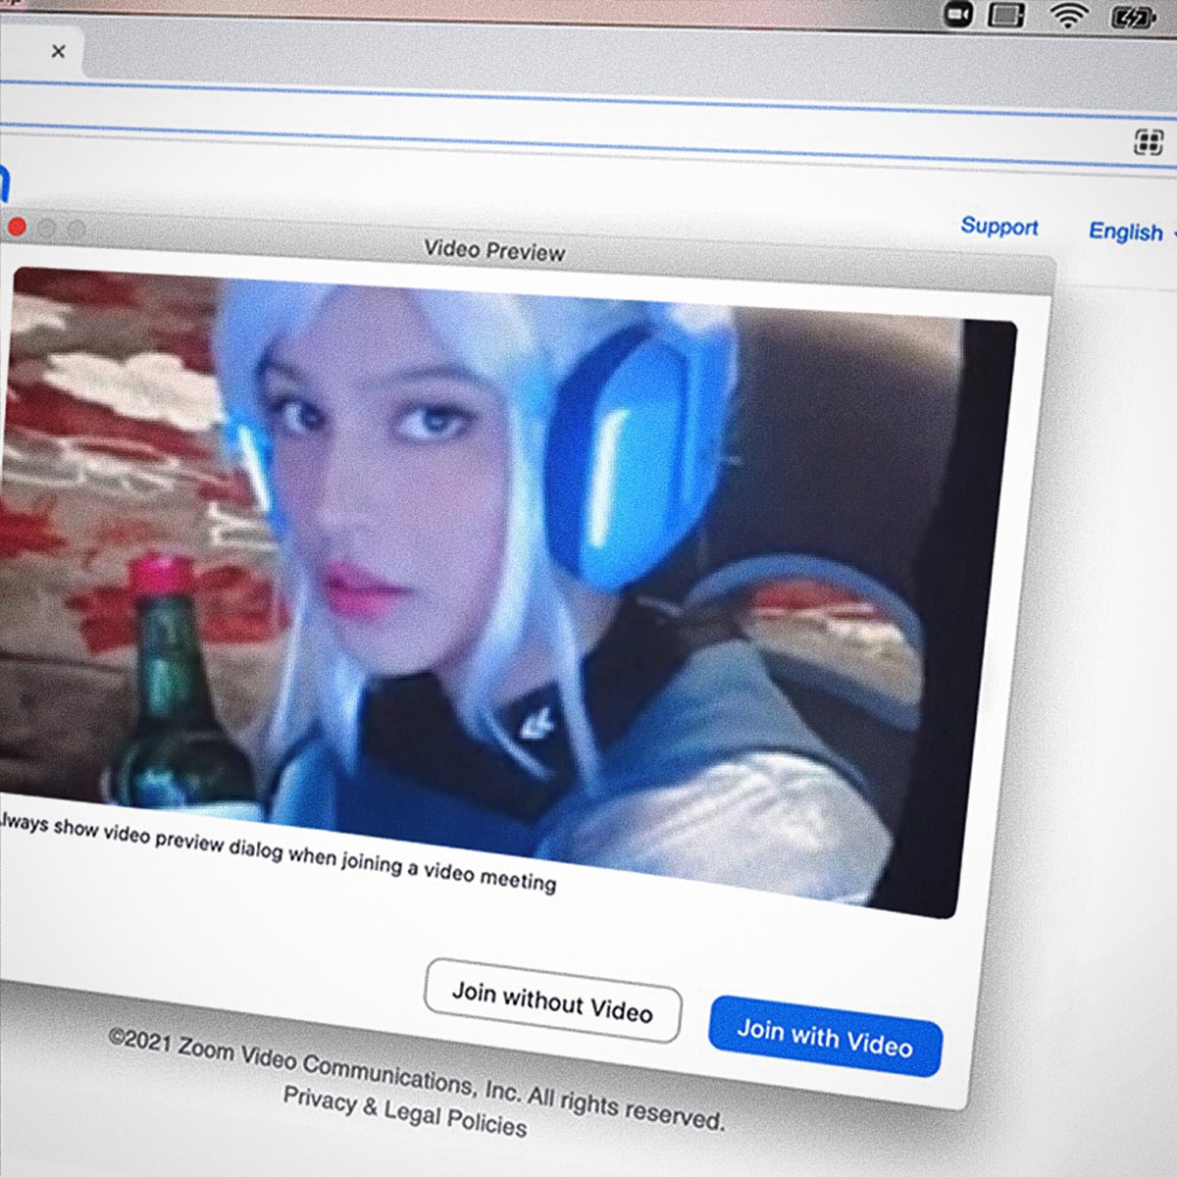Click the 'Always show video preview dialog' option text
The height and width of the screenshot is (1177, 1177).
[277, 850]
